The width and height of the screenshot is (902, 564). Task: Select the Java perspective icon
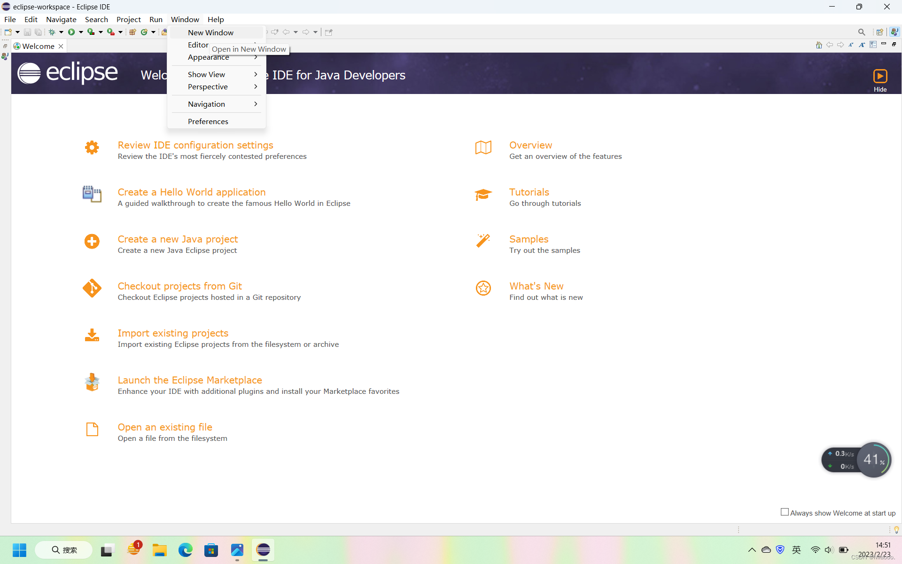[894, 32]
